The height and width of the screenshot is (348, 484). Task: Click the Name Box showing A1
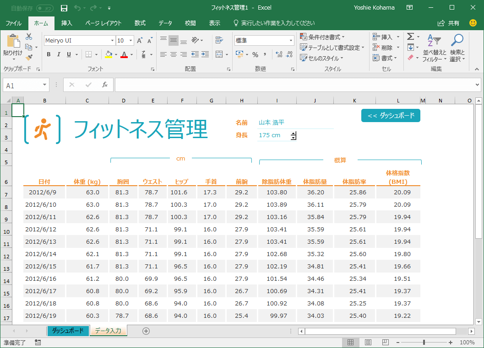pyautogui.click(x=22, y=85)
